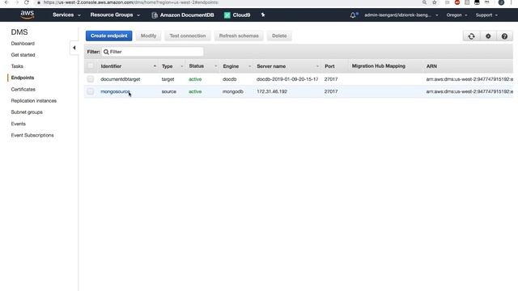Check the documentdbtarget row checkbox
518x291 pixels.
(91, 79)
